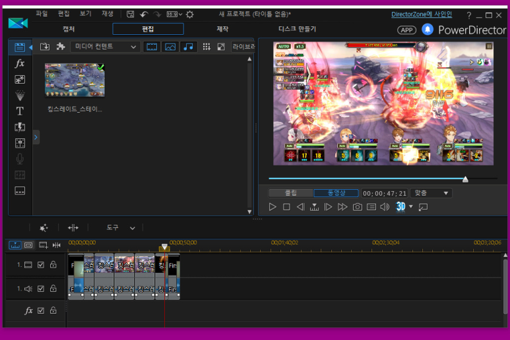Undock the preview window
Viewport: 510px width, 340px height.
click(423, 207)
